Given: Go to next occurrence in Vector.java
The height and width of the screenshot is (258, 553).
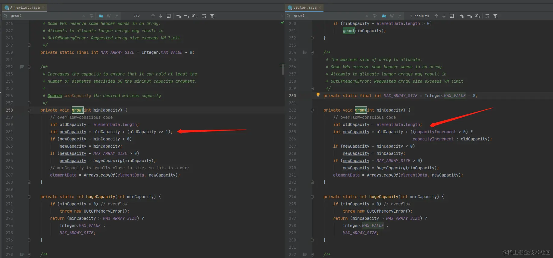Looking at the screenshot, I should tap(444, 16).
